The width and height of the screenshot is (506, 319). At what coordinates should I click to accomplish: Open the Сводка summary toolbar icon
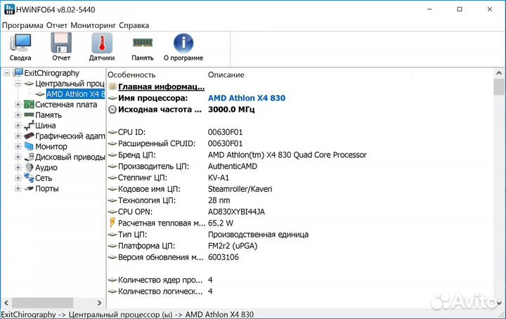(20, 42)
